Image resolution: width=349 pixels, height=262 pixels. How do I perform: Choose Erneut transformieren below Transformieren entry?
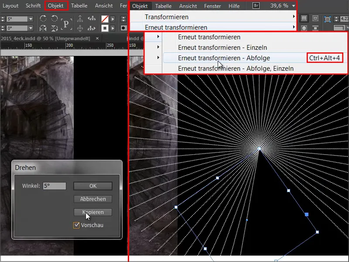pos(213,27)
